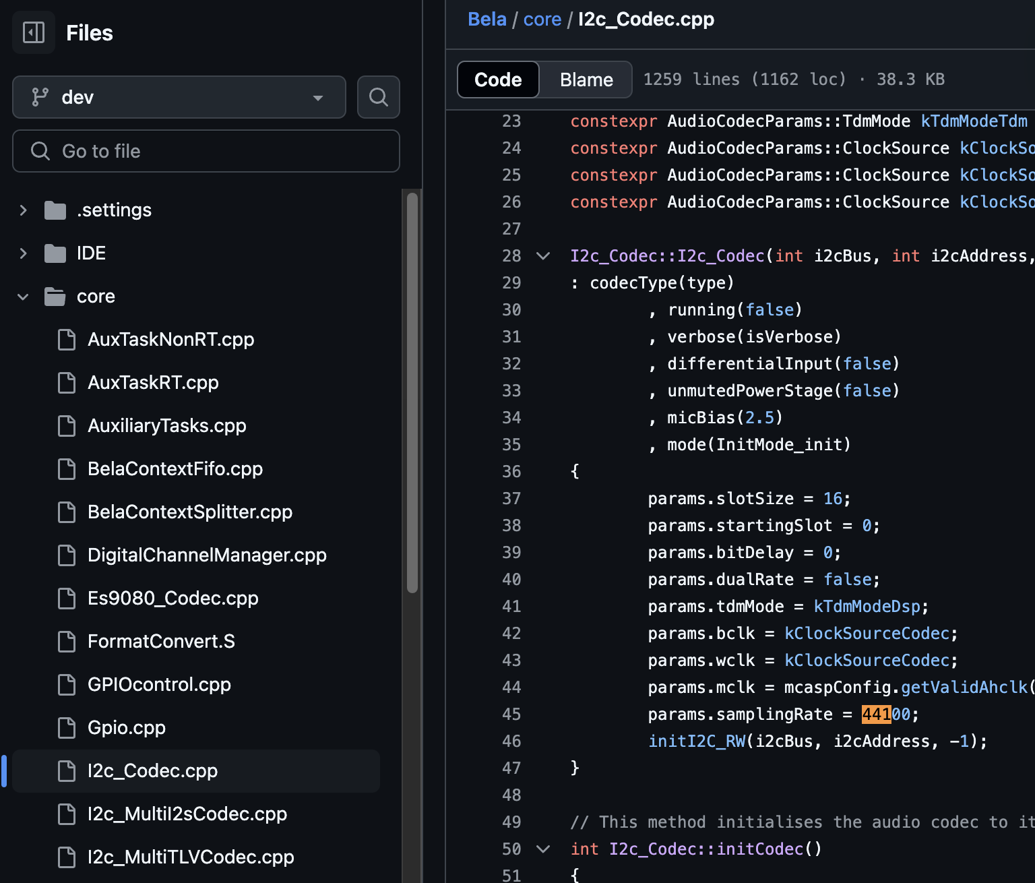Click the IDE folder icon
The image size is (1035, 883).
[55, 253]
